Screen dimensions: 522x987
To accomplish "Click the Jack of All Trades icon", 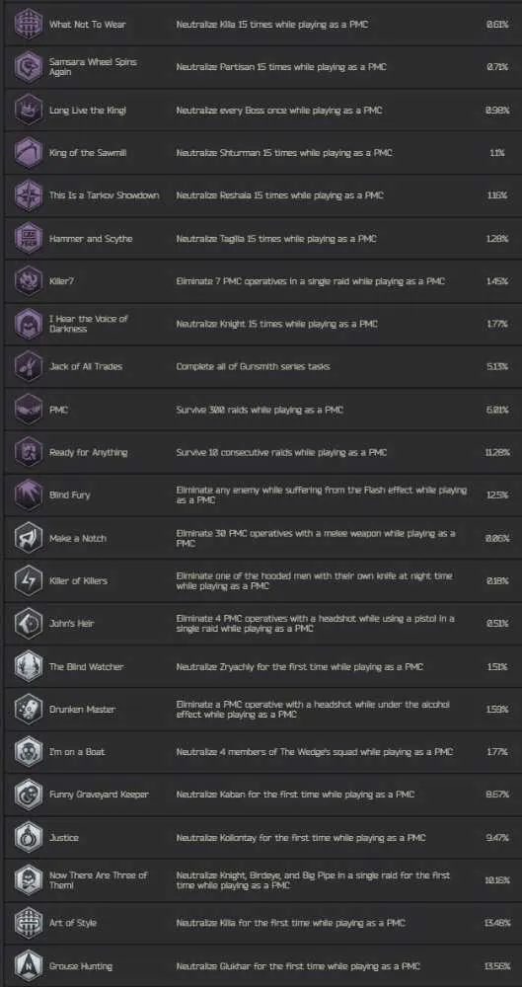I will tap(29, 366).
